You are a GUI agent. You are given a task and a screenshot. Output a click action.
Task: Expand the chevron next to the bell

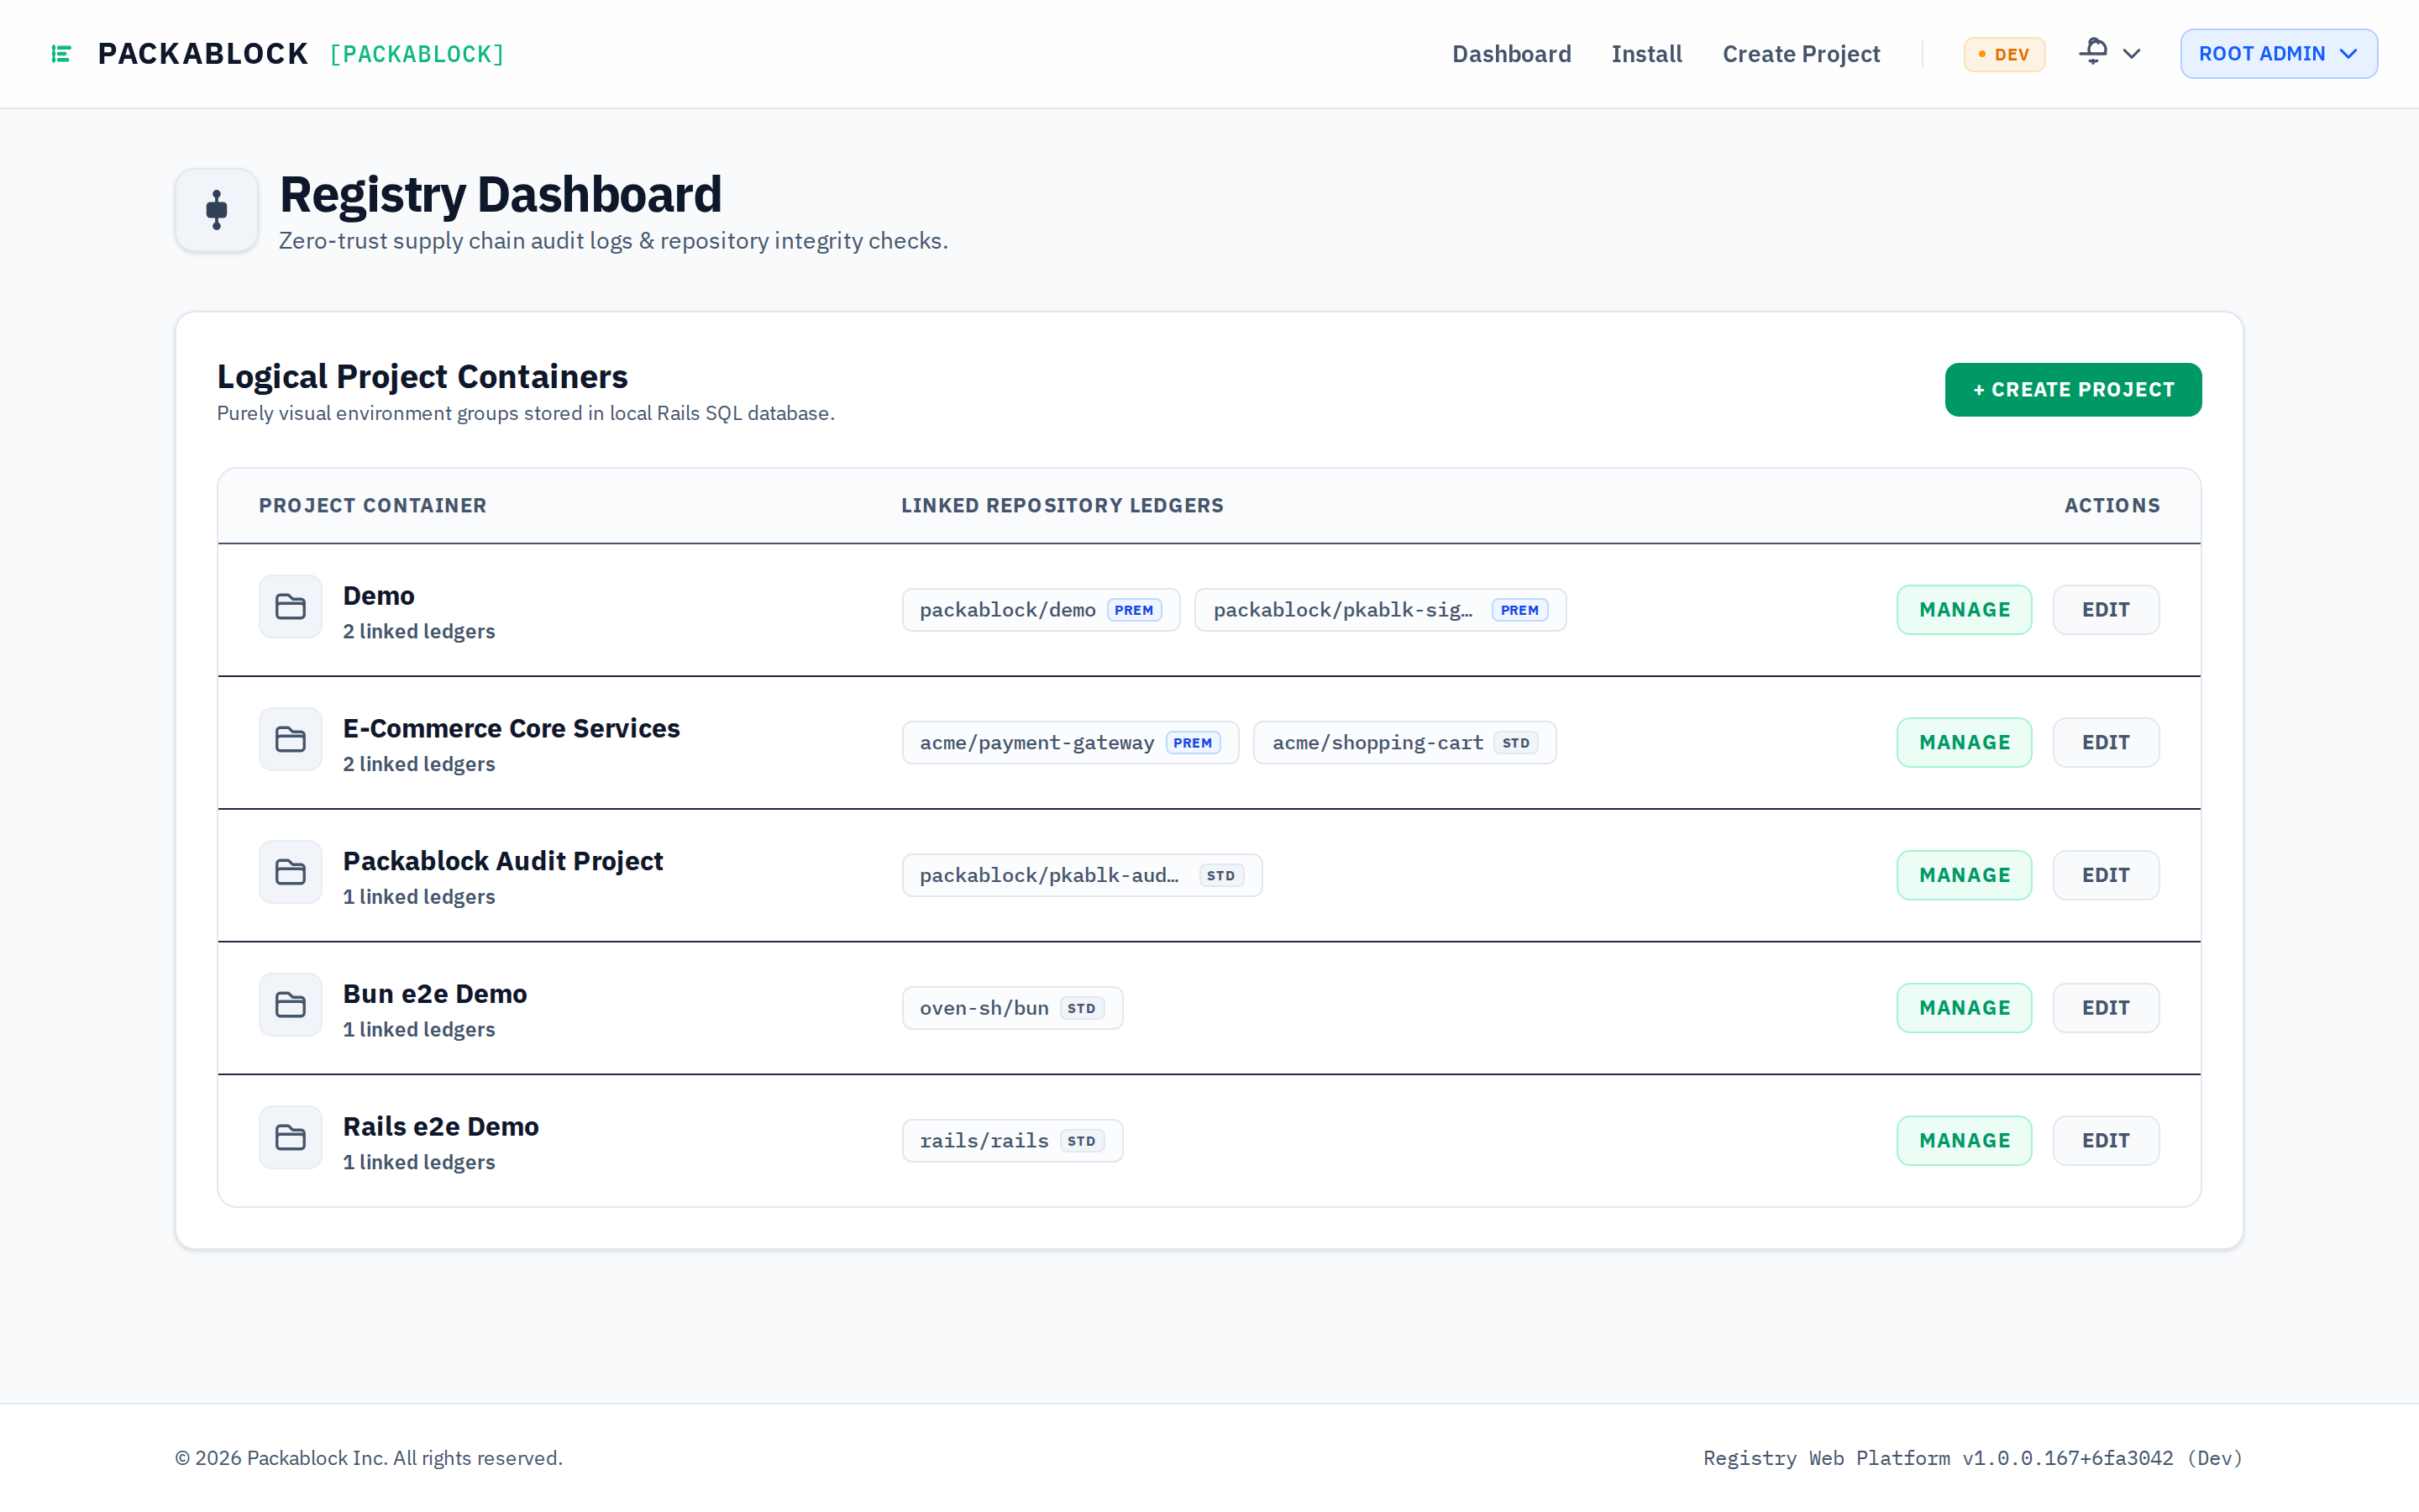2131,54
